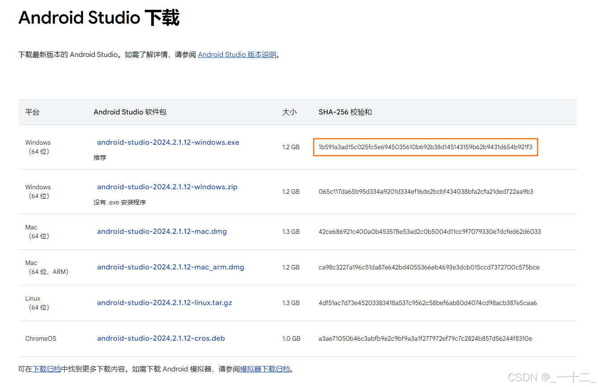The width and height of the screenshot is (598, 387).
Task: Open the Android Studio 版本说明 link
Action: [x=237, y=55]
